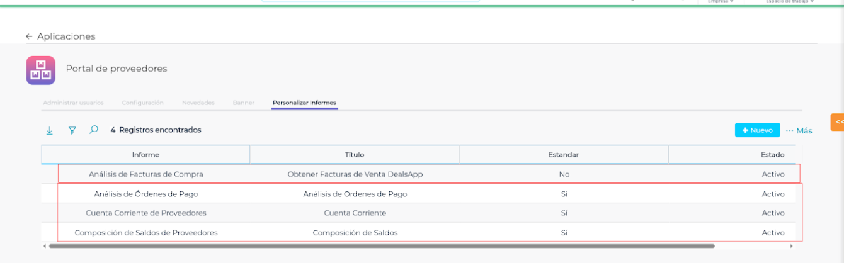Viewport: 844px width, 263px height.
Task: Click the Título column header
Action: coord(355,155)
